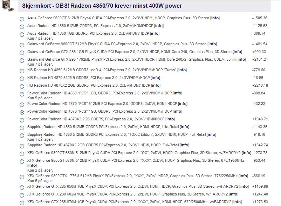Select Gainward GeForce GTX 295 1792MB radio
Image resolution: width=281 pixels, height=206 pixels.
coord(22,60)
